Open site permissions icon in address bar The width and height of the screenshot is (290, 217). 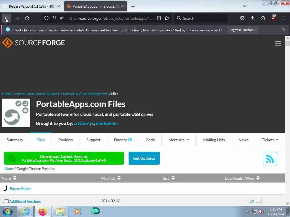(x=62, y=18)
